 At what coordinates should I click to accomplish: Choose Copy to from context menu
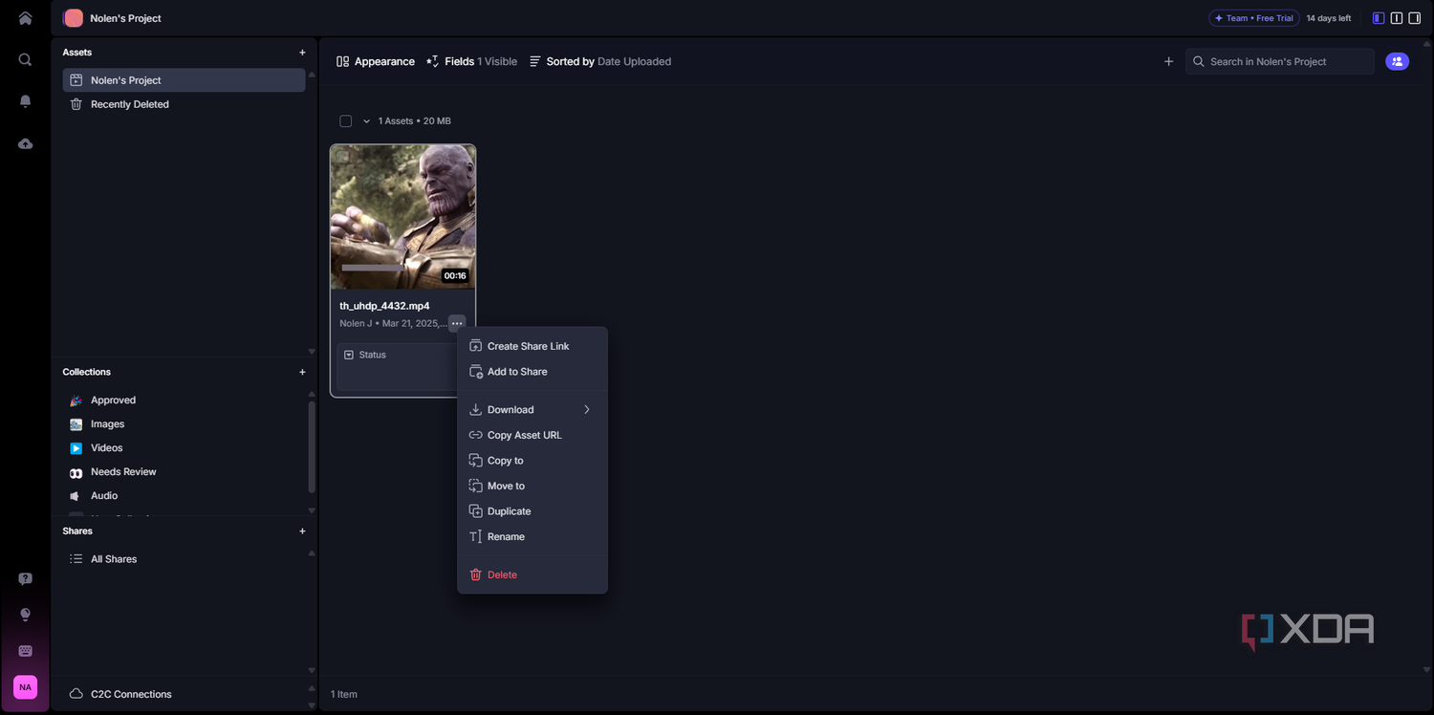tap(532, 461)
